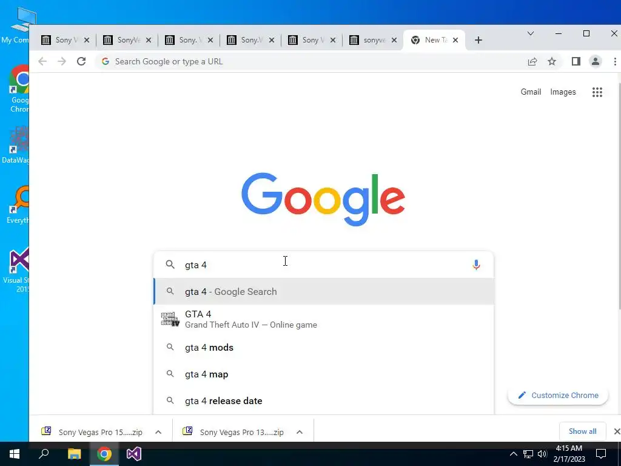Open the DataWag desktop shortcut
The width and height of the screenshot is (621, 466).
[x=16, y=144]
